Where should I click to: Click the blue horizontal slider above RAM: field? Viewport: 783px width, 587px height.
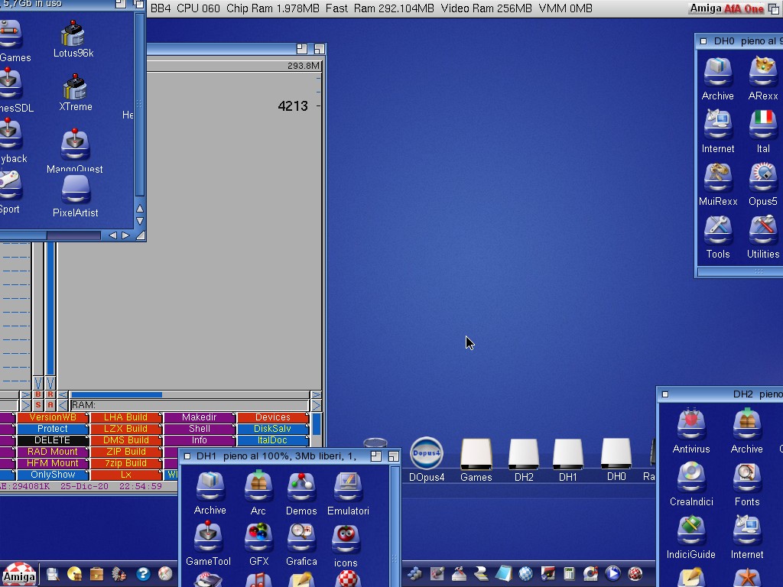pos(116,395)
